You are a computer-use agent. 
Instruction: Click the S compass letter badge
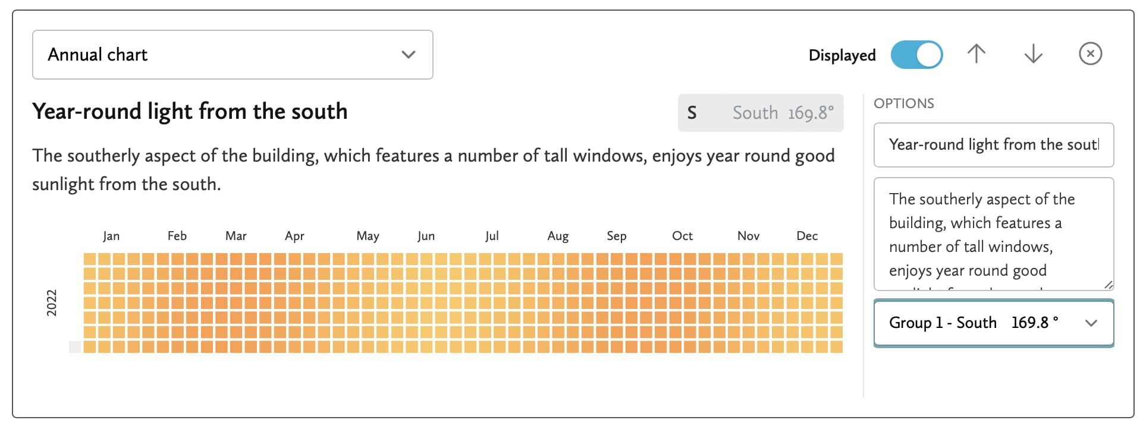tap(692, 113)
